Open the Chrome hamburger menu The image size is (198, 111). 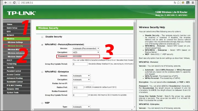click(x=193, y=2)
